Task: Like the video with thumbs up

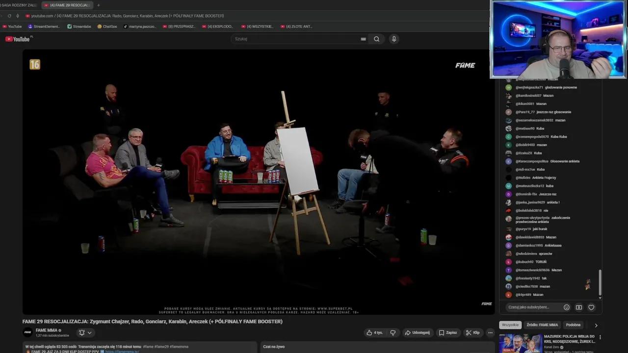Action: click(374, 332)
